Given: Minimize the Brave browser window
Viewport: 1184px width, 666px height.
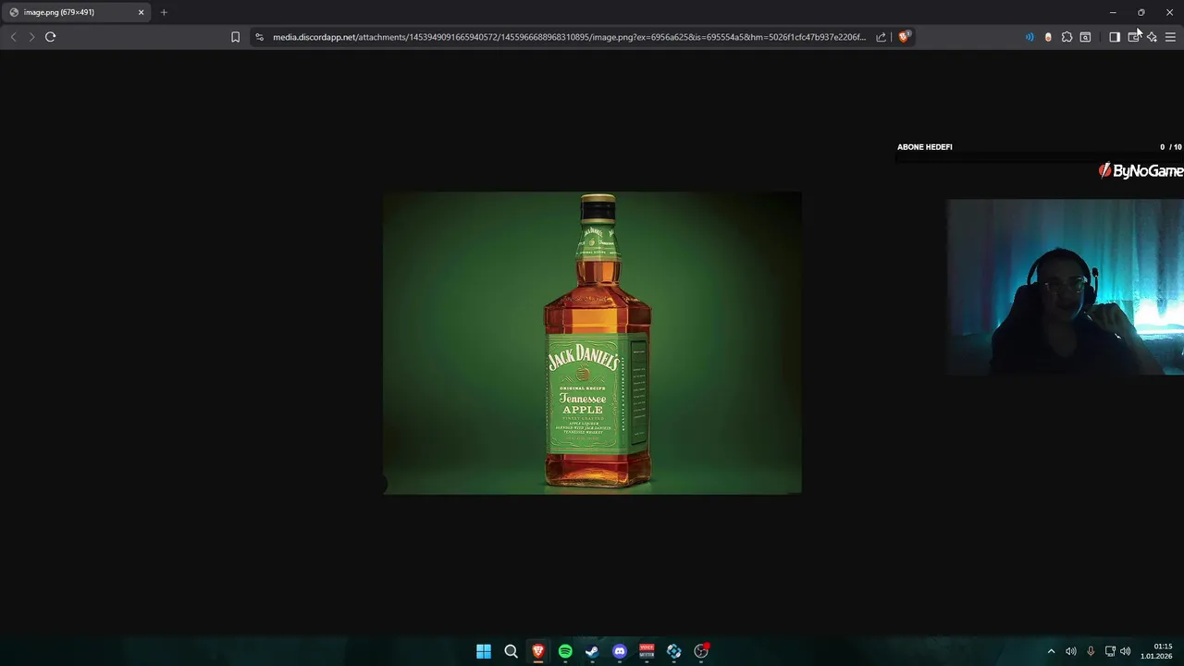Looking at the screenshot, I should click(x=1113, y=12).
